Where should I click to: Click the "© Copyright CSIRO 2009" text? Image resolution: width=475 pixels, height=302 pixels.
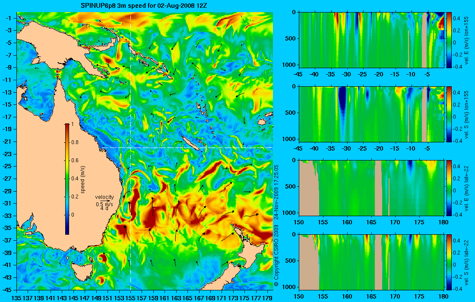(276, 255)
